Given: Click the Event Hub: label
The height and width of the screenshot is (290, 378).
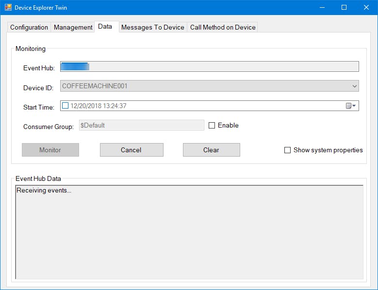Looking at the screenshot, I should click(39, 68).
